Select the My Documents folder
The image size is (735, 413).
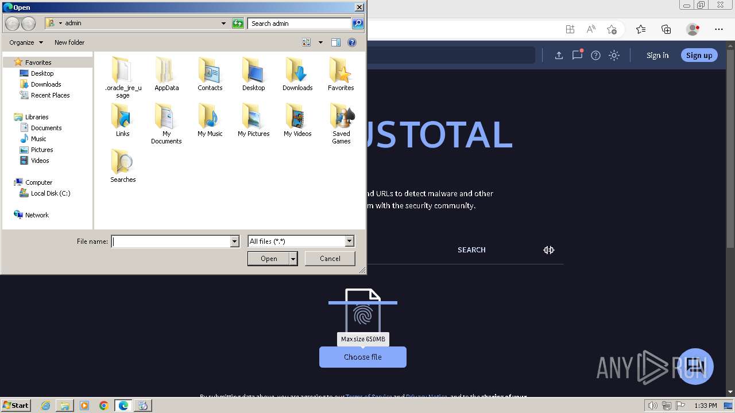click(x=167, y=123)
